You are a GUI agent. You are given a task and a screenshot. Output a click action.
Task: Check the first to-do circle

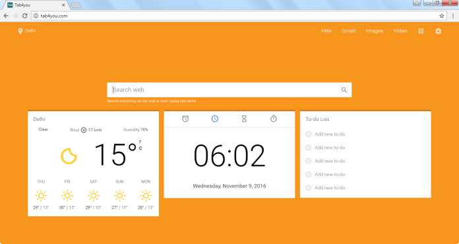[308, 134]
